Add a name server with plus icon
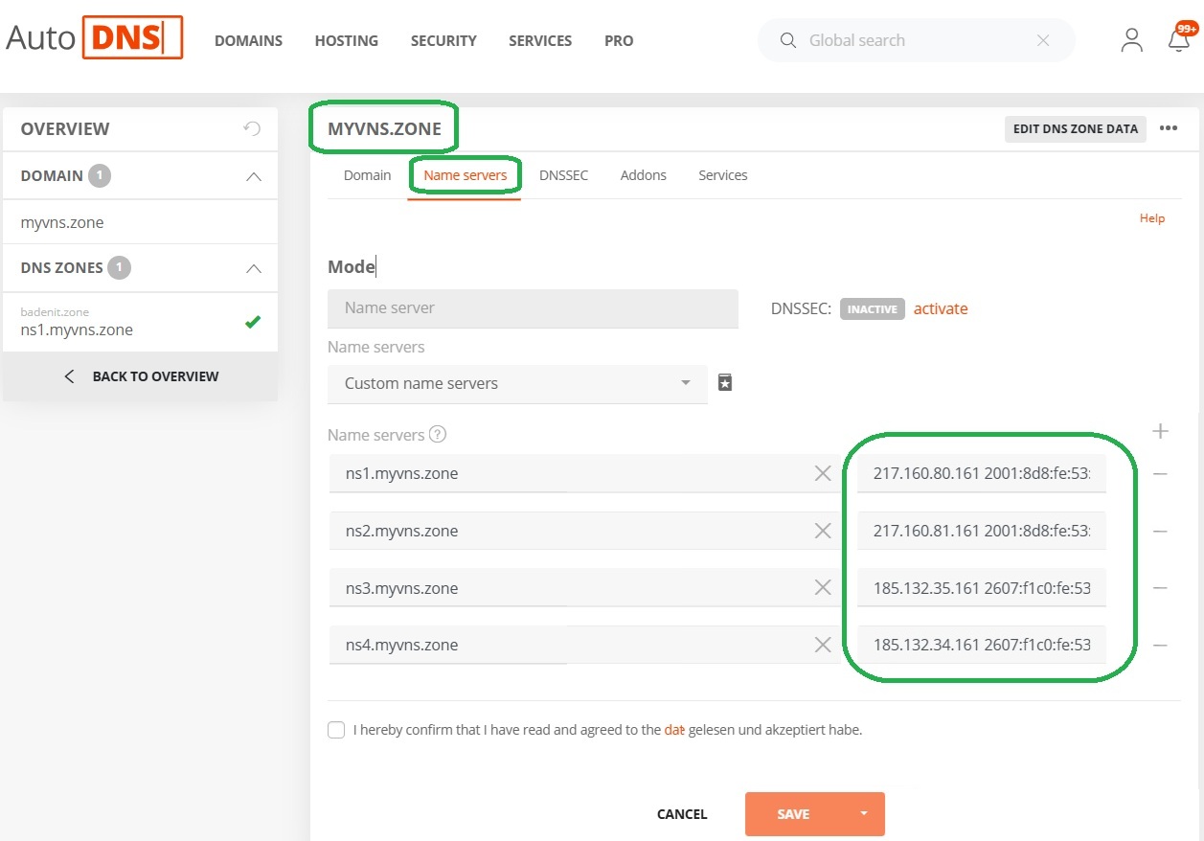The image size is (1204, 841). pyautogui.click(x=1160, y=431)
